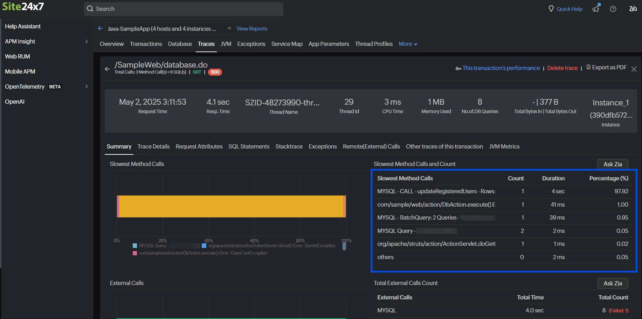
Task: Switch to the SQL Statements tab
Action: pos(249,146)
